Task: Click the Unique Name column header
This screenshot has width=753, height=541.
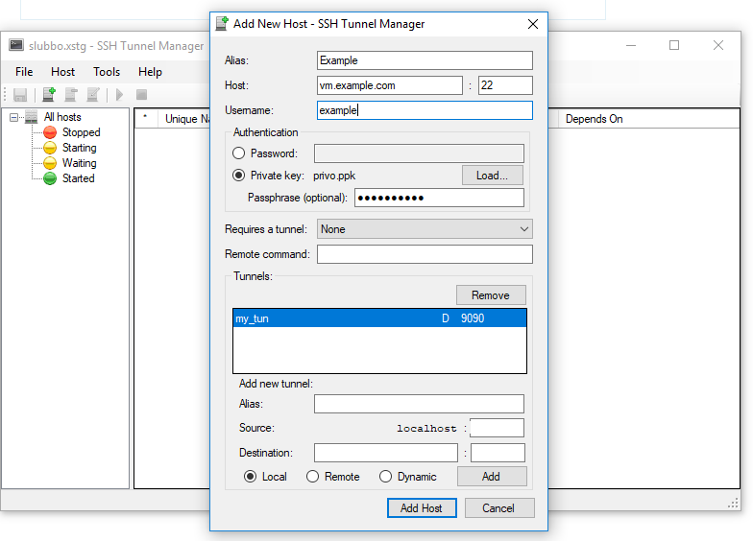Action: click(186, 119)
